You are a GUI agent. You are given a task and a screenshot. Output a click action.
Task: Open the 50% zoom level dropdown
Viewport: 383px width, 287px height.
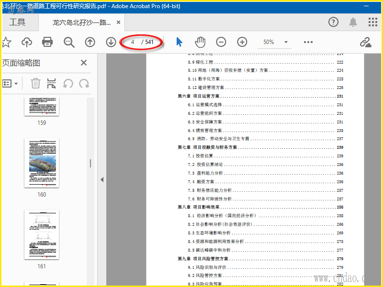274,42
